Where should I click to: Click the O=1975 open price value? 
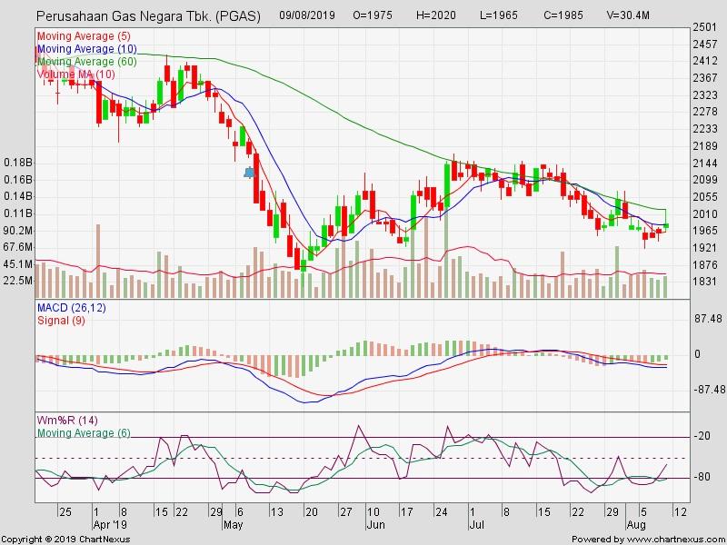(x=373, y=15)
